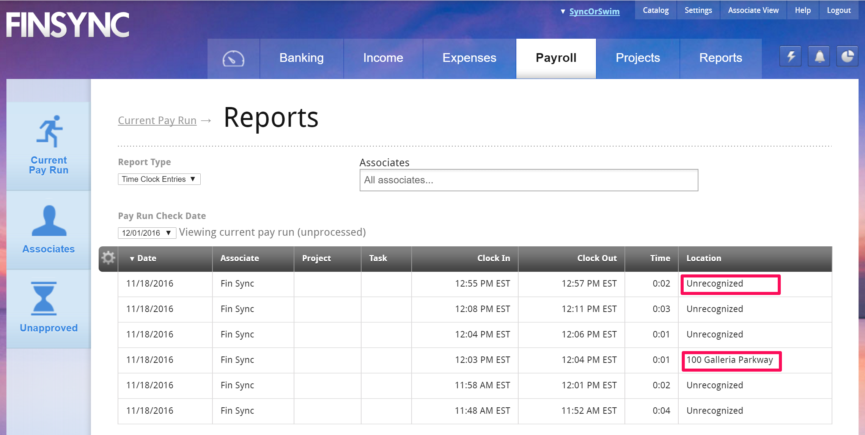
Task: Open the Catalog link
Action: click(x=656, y=10)
